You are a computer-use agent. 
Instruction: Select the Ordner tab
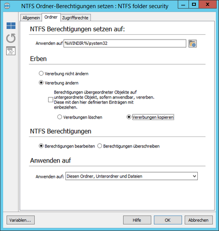point(51,17)
